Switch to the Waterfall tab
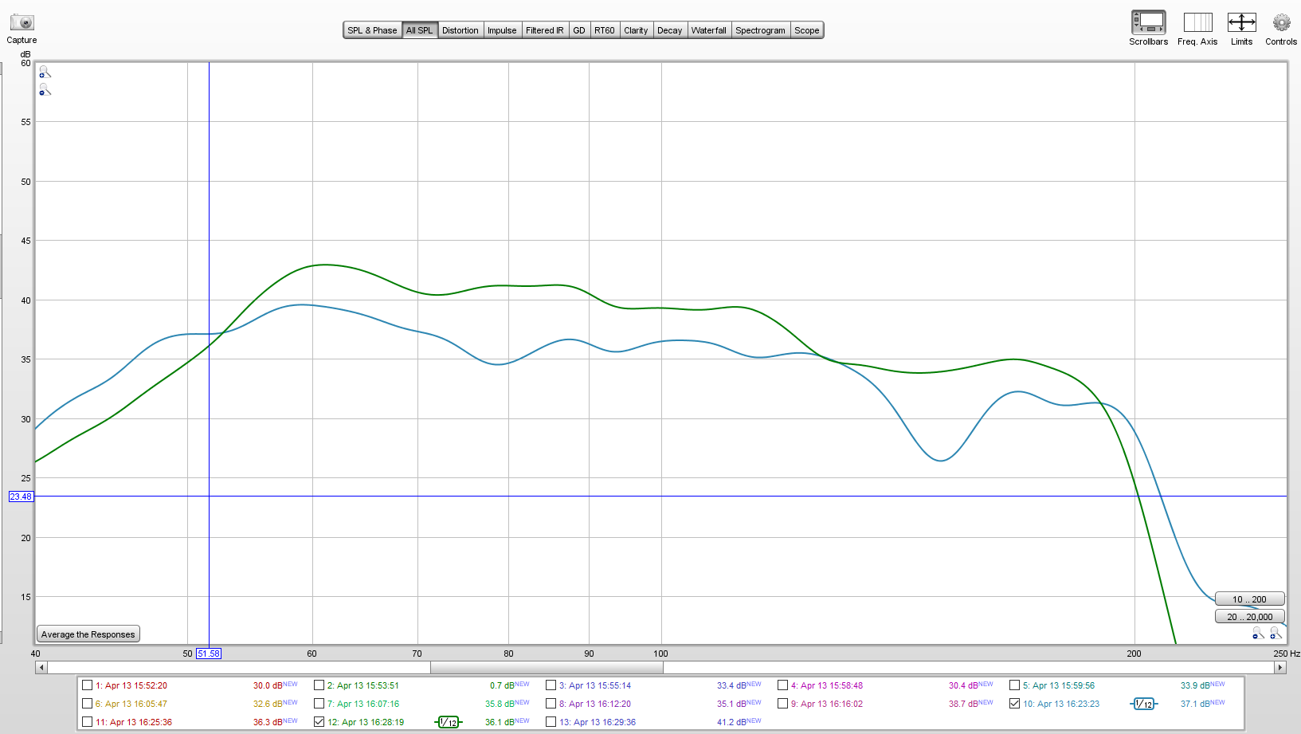Image resolution: width=1301 pixels, height=734 pixels. coord(708,30)
